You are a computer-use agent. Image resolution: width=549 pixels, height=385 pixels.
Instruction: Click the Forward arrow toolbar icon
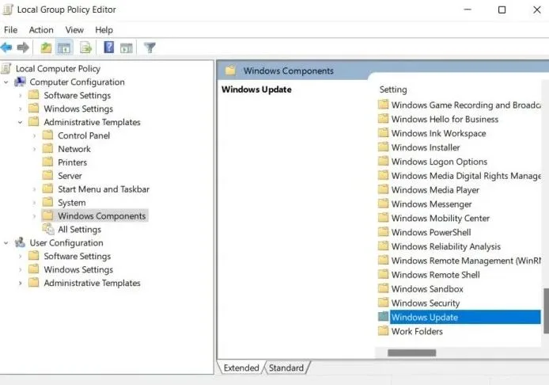(x=23, y=48)
